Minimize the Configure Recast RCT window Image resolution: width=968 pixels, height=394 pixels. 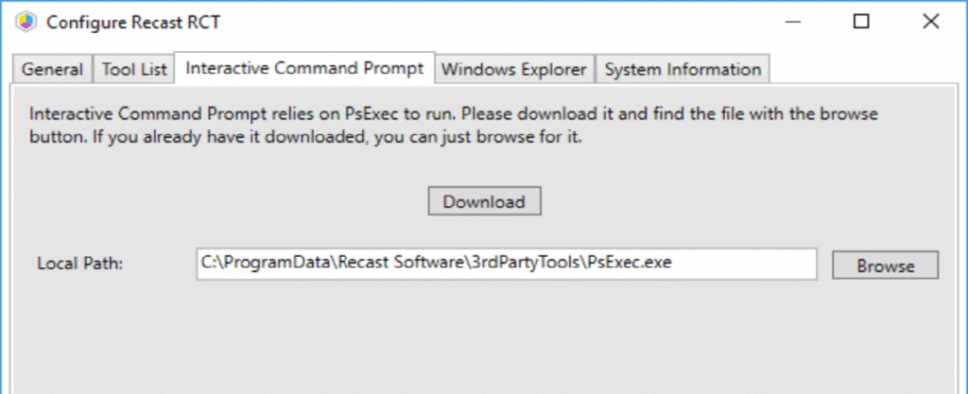coord(797,22)
